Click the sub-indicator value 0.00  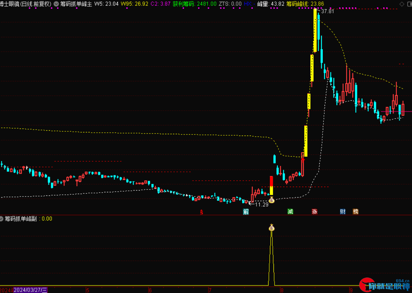[47, 219]
